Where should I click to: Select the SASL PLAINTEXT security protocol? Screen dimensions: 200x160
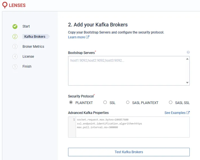coord(128,102)
